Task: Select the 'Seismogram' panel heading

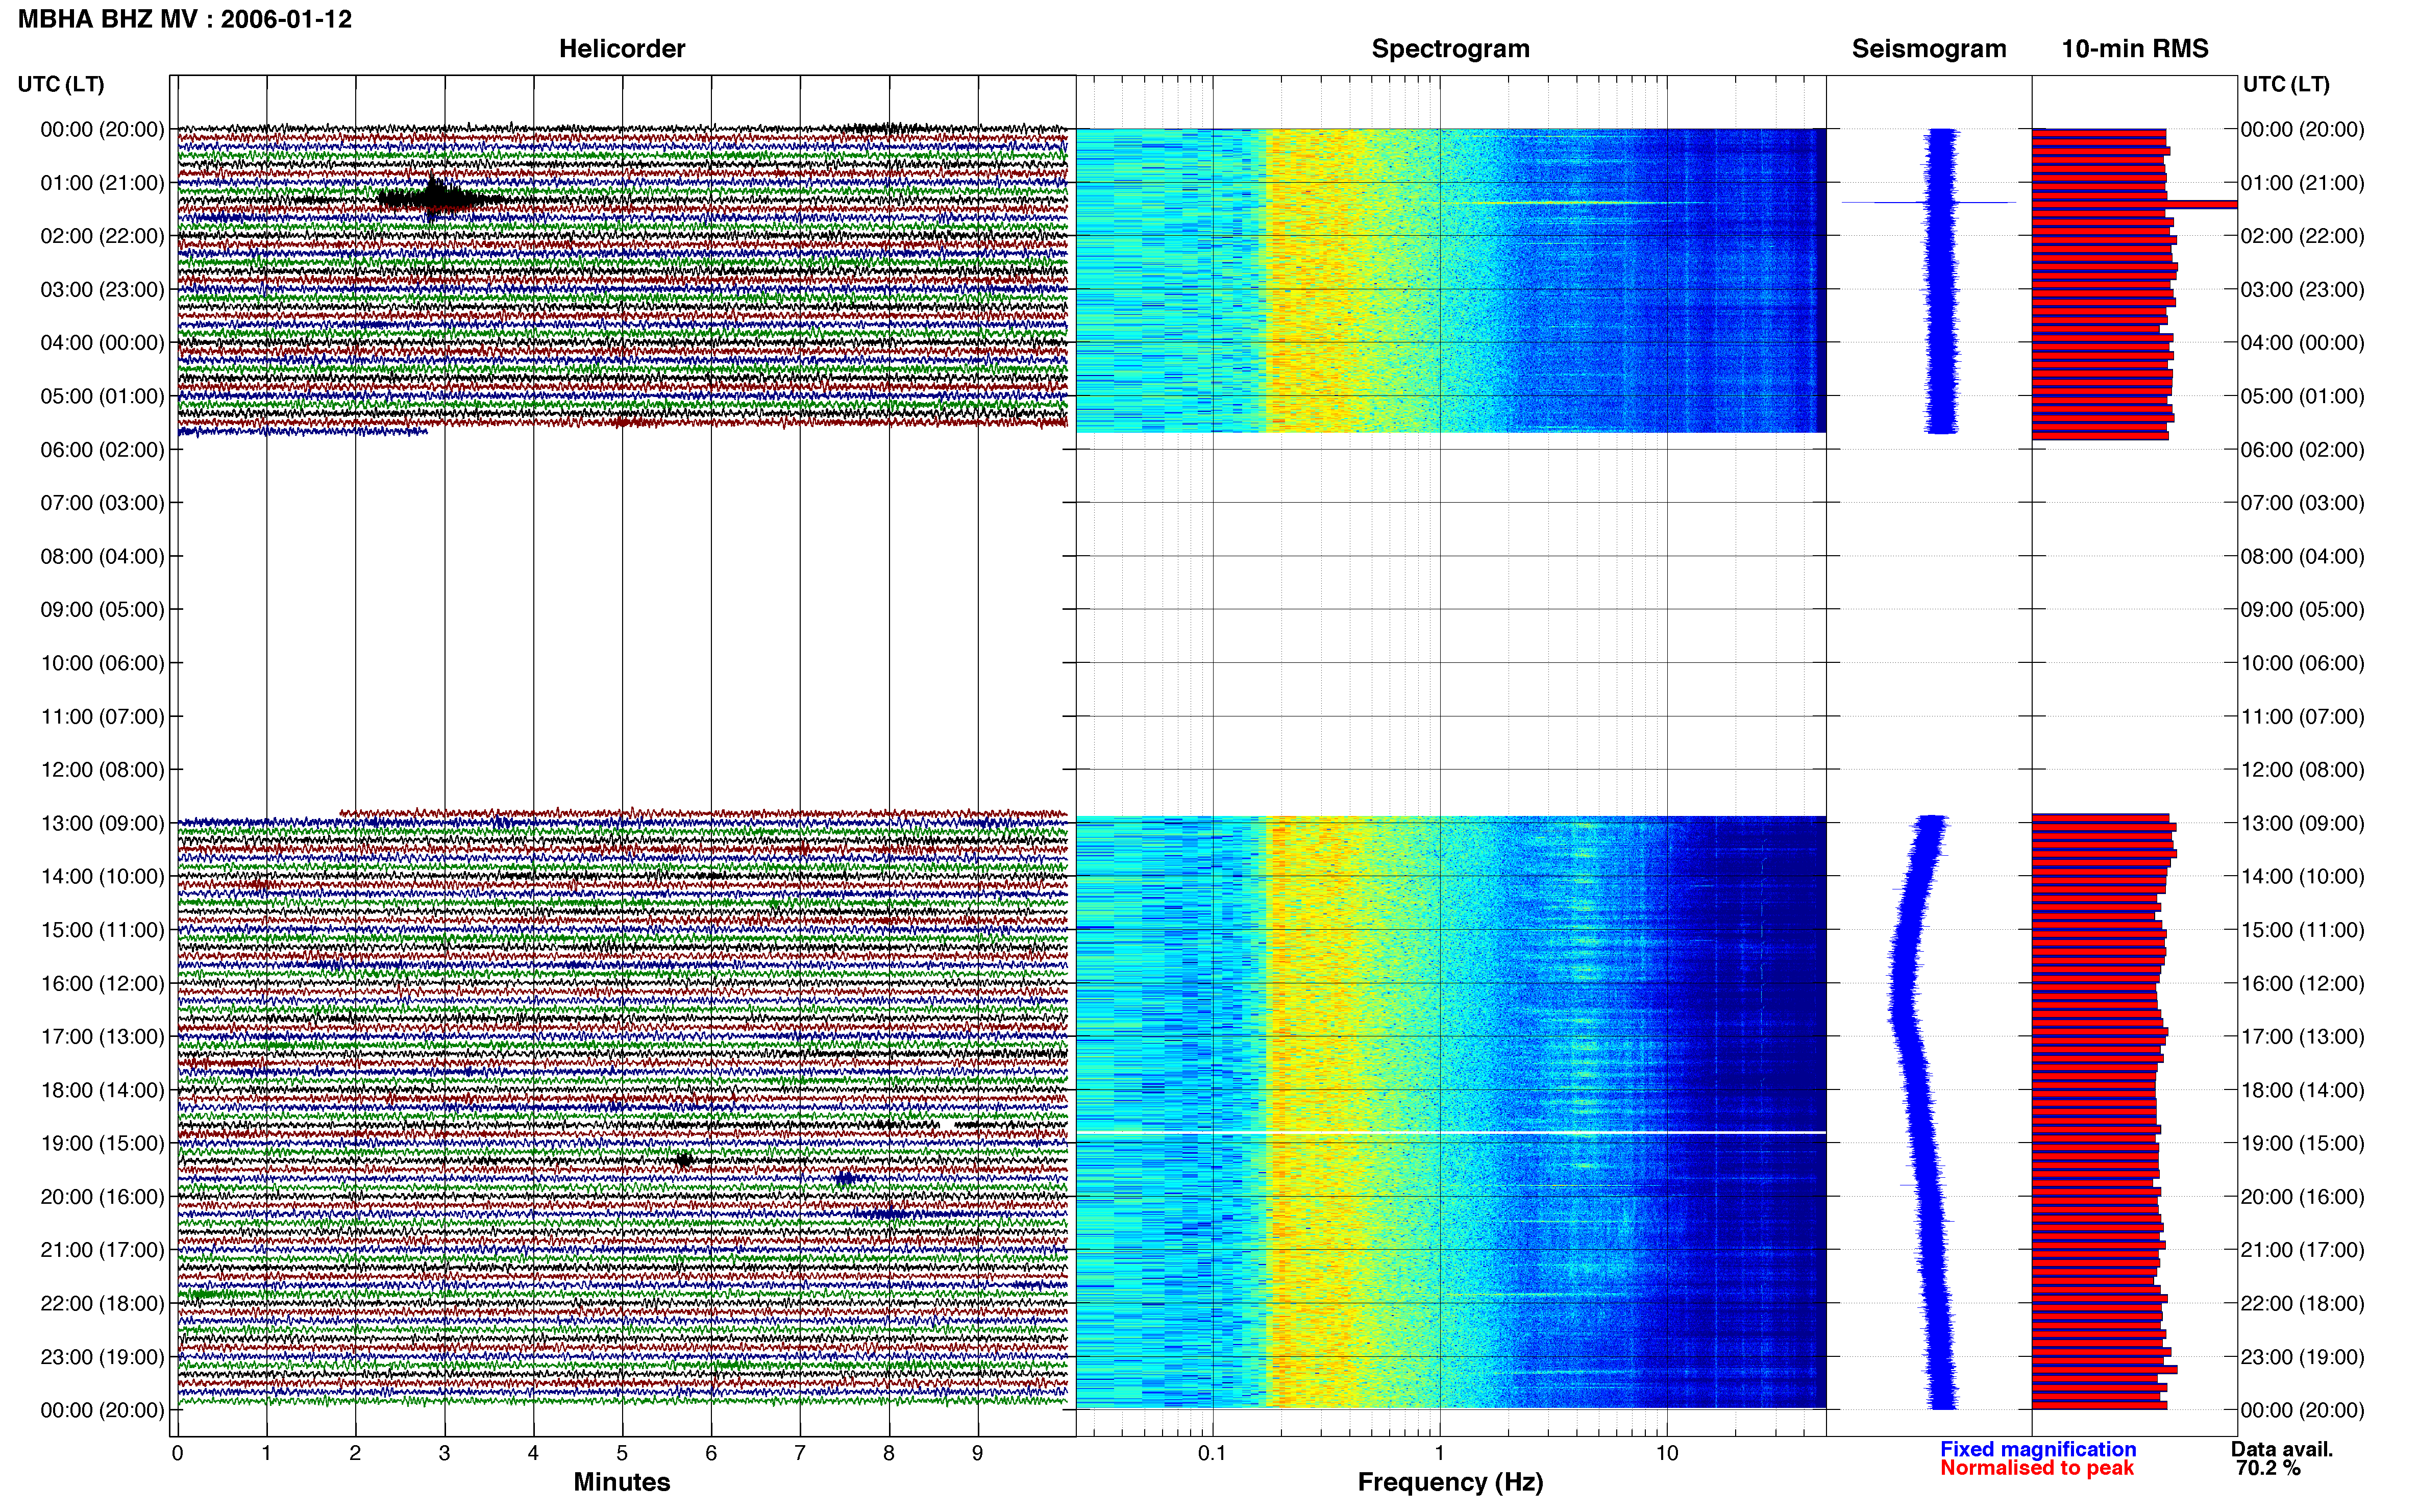Action: point(1928,49)
